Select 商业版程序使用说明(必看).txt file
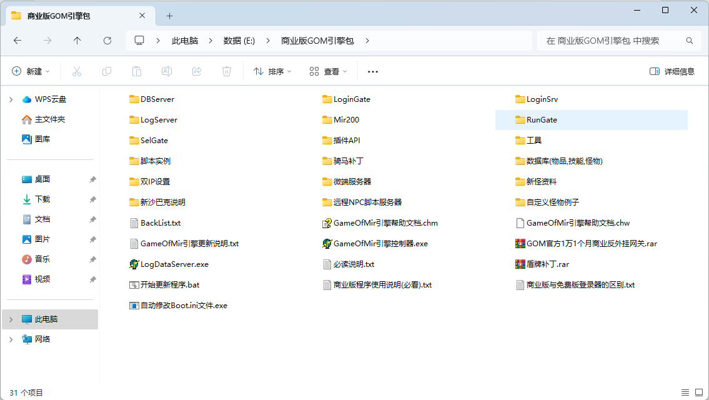 [x=377, y=285]
